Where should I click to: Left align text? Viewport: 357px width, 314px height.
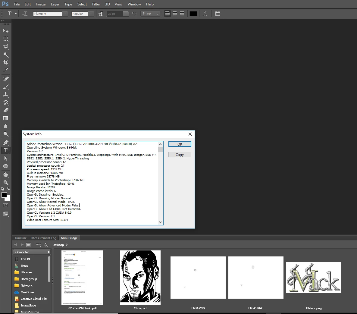167,14
